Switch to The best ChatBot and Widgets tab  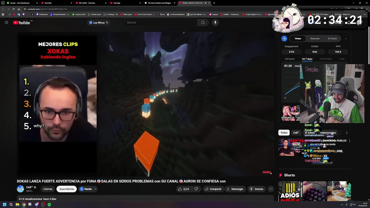[x=160, y=3]
